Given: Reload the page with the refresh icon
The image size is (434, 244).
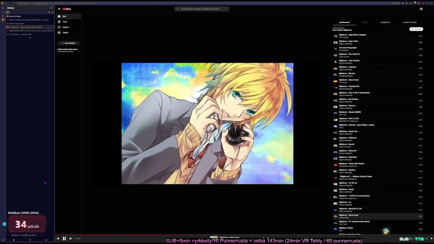Looking at the screenshot, I should 14,3.
